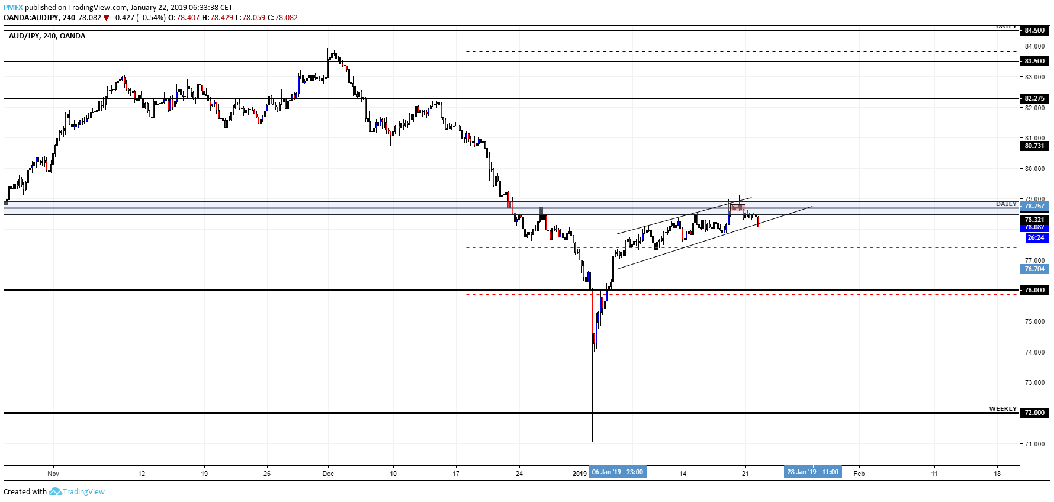Open the PMFX author link
Screen dimensions: 1054x502
point(13,8)
